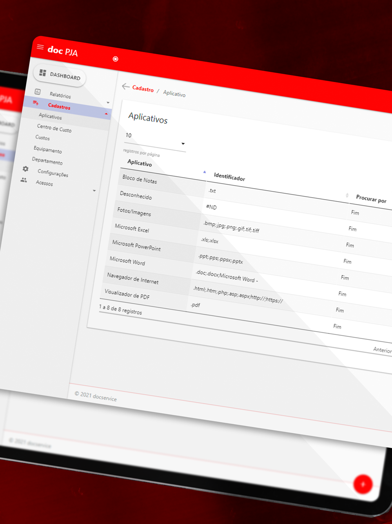
Task: Open Equipamento submenu item
Action: pyautogui.click(x=47, y=149)
